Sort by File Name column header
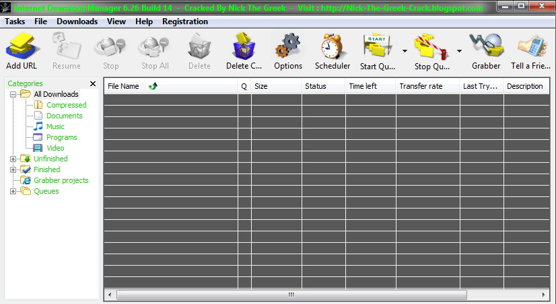Image resolution: width=556 pixels, height=304 pixels. tap(170, 86)
